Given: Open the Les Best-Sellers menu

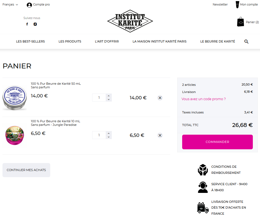Looking at the screenshot, I should (30, 41).
